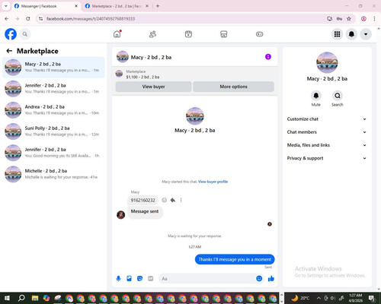Open File Explorer from the taskbar

(35, 298)
